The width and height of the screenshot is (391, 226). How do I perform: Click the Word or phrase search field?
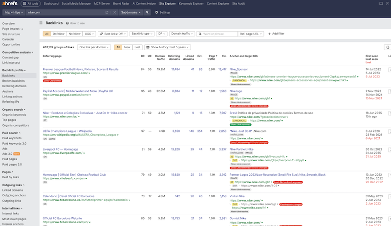217,34
